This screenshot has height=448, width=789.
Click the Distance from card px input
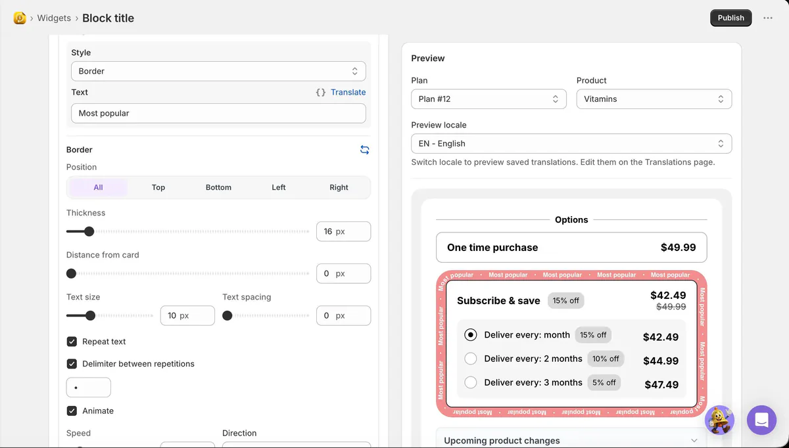[x=343, y=273]
